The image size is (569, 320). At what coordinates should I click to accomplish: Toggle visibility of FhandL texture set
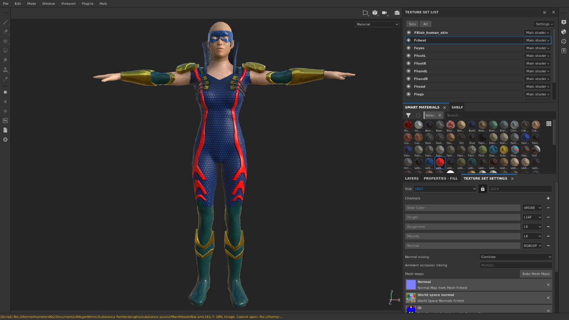click(409, 71)
